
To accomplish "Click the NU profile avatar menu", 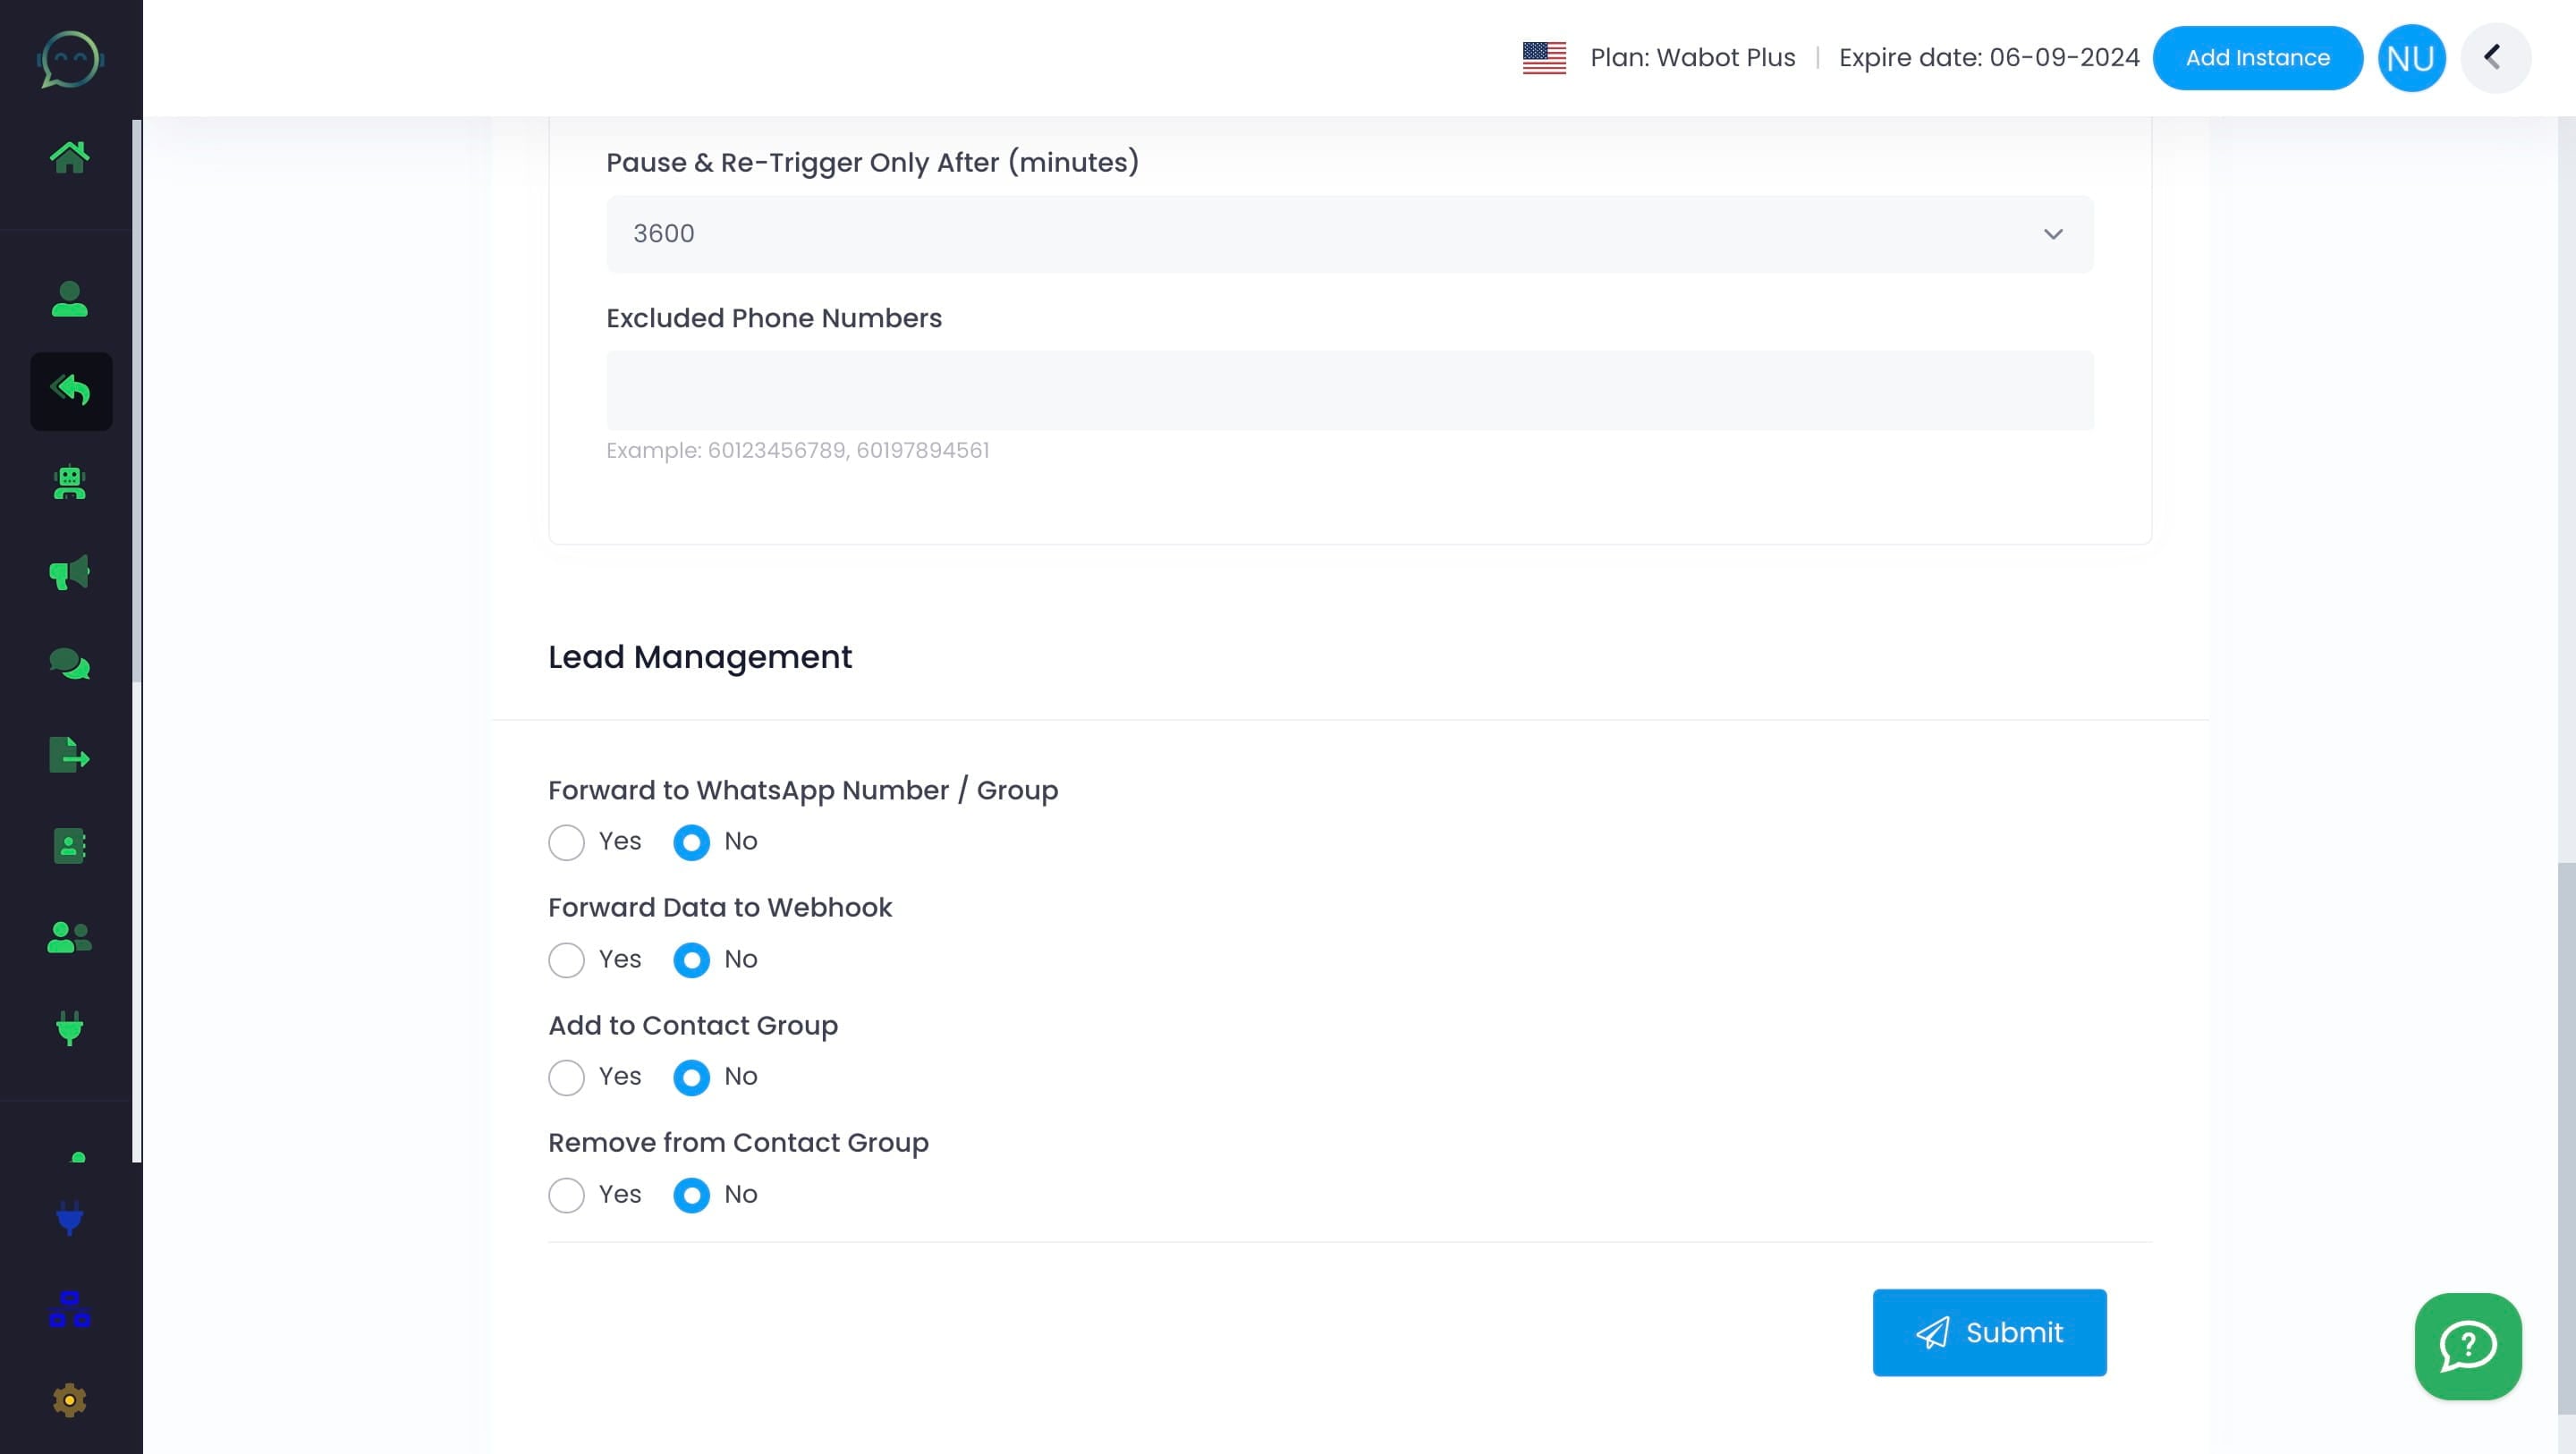I will pos(2411,57).
